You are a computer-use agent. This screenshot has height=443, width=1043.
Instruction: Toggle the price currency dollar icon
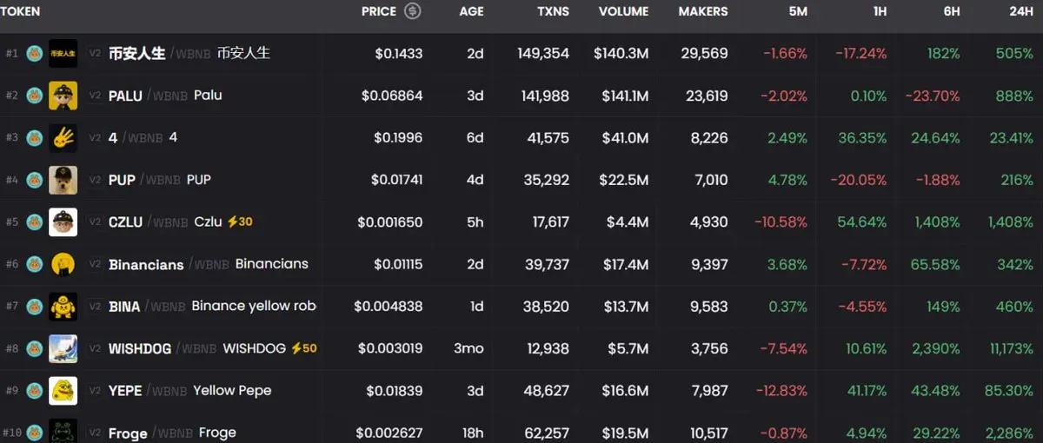(x=413, y=11)
